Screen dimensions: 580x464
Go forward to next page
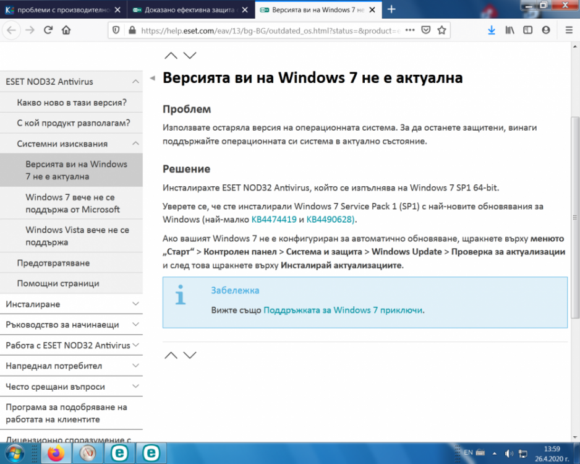(x=30, y=30)
